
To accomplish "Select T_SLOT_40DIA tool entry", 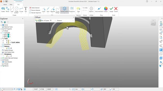I will point(15,42).
